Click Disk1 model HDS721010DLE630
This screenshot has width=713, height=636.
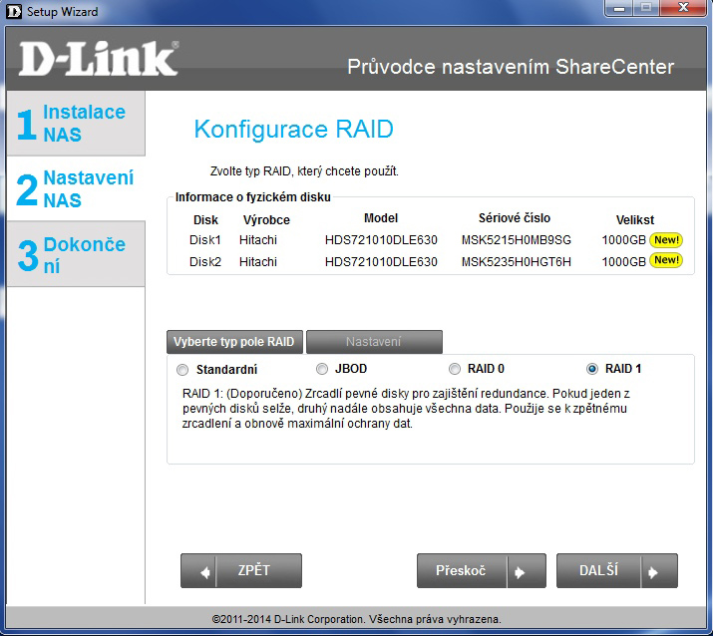click(x=381, y=240)
